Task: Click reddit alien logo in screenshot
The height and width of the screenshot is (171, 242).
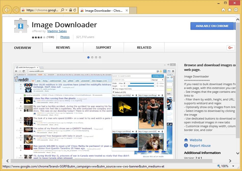Action: pyautogui.click(x=16, y=79)
